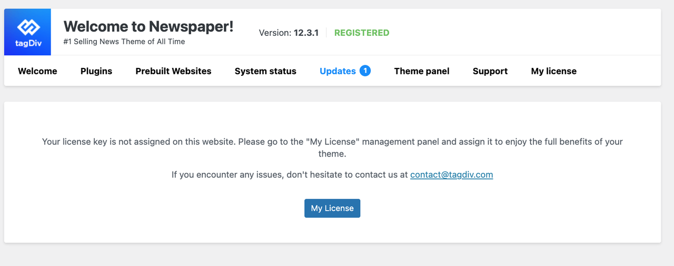Switch to the Plugins tab
This screenshot has height=266, width=674.
[x=96, y=71]
